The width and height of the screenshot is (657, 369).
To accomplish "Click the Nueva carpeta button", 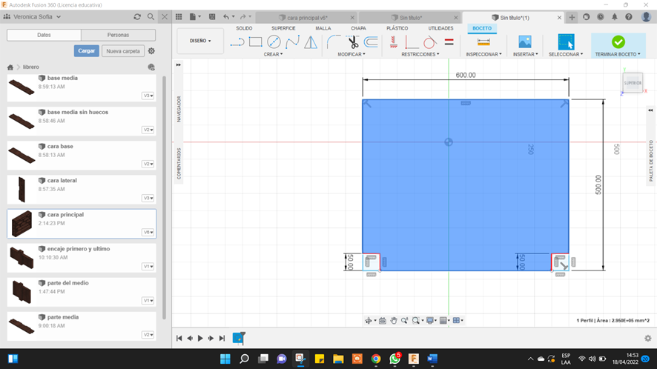I will 123,50.
